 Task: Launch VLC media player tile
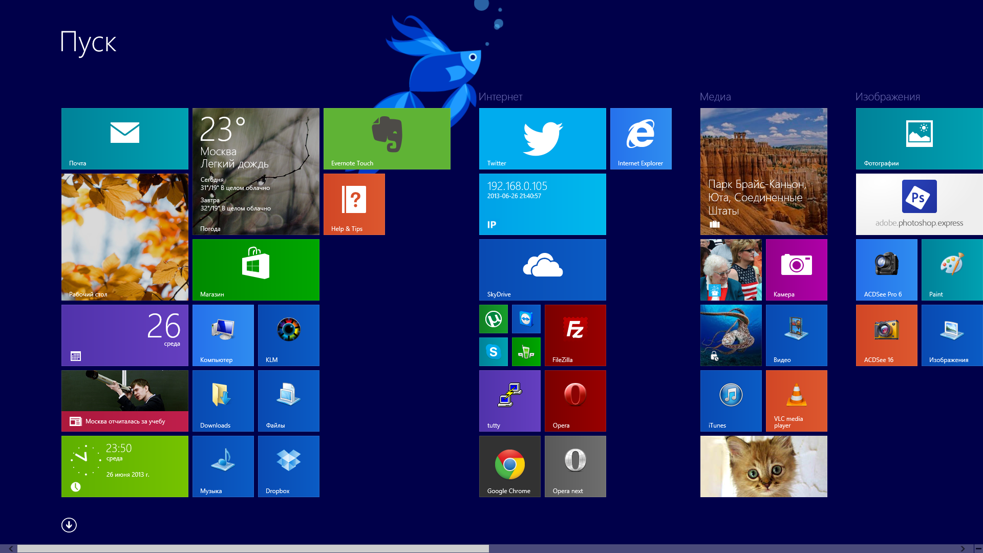coord(797,401)
